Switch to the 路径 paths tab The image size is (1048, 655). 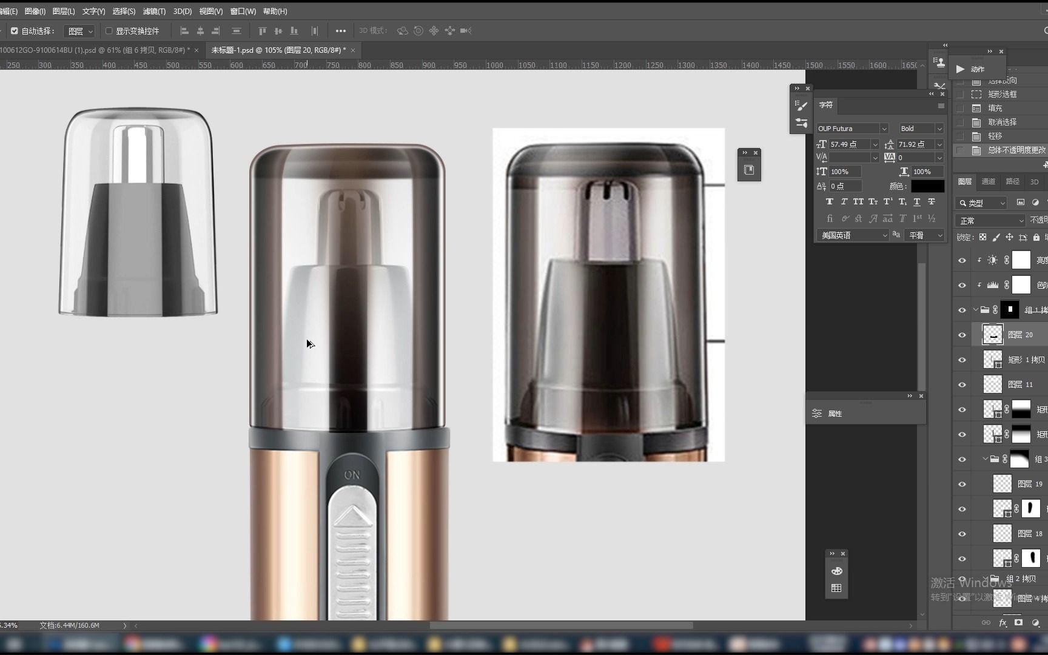[x=1013, y=182]
